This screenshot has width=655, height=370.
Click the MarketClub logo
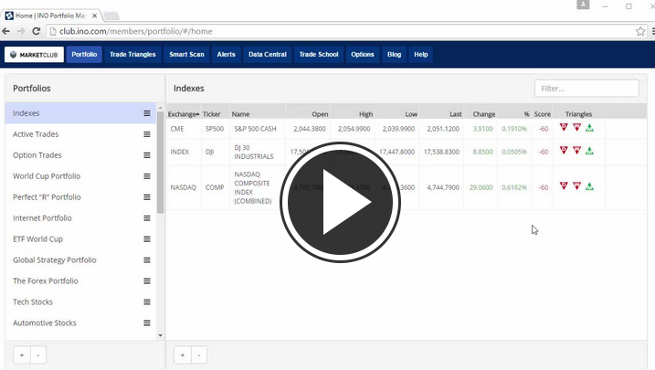pyautogui.click(x=34, y=55)
